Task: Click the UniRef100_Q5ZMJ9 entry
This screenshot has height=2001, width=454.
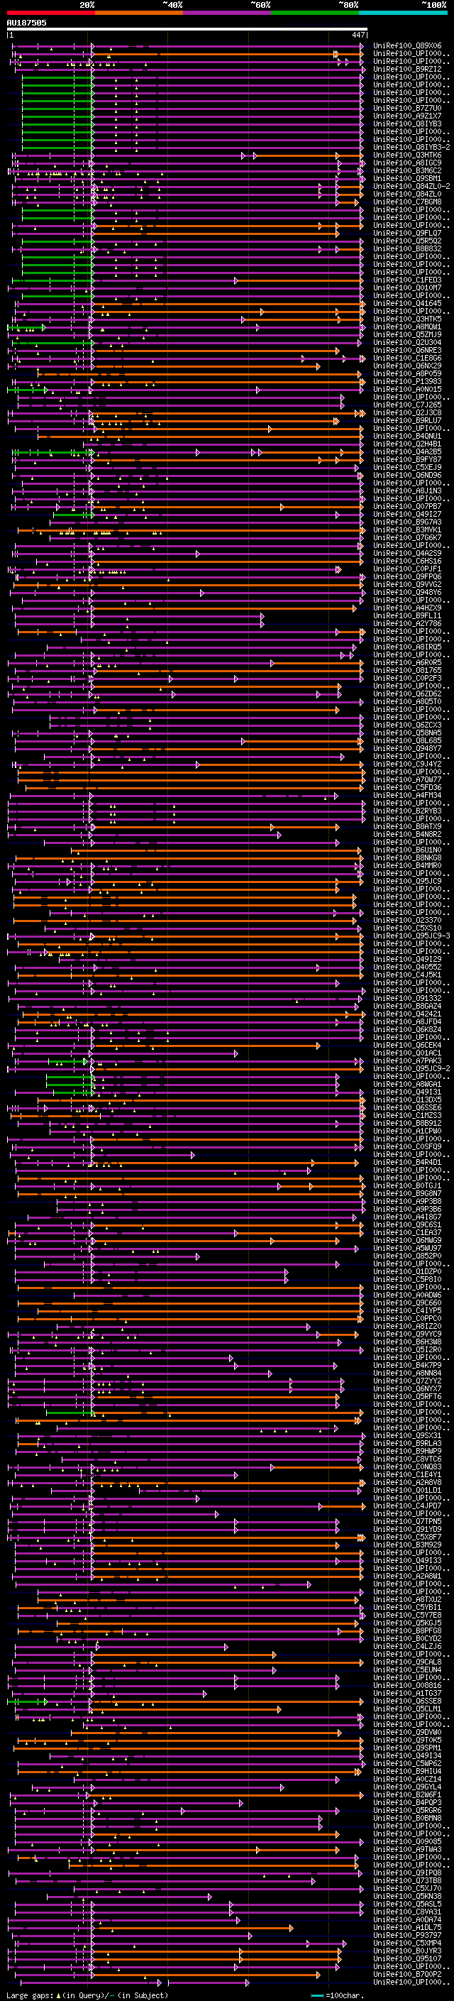Action: [x=406, y=334]
